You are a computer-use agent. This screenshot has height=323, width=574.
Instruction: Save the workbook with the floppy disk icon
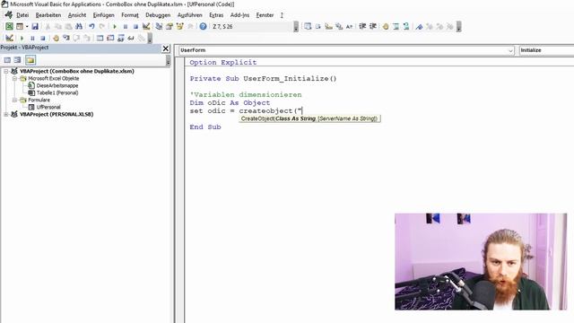35,26
